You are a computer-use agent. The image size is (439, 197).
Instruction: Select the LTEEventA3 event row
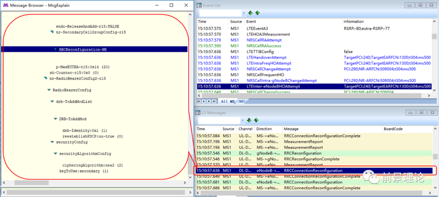(x=314, y=28)
